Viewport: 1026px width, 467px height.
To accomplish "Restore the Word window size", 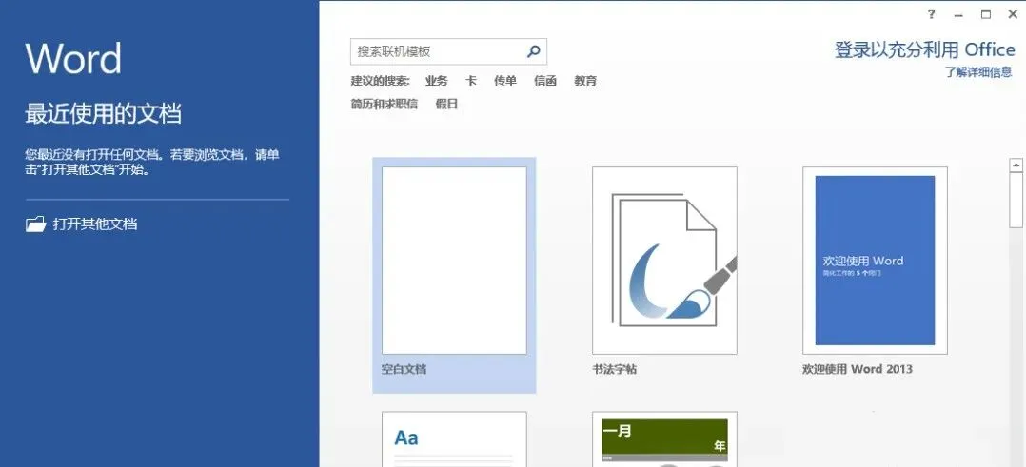I will coord(985,13).
